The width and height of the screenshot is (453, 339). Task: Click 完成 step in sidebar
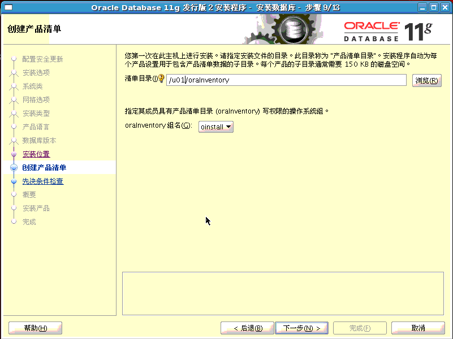point(29,222)
